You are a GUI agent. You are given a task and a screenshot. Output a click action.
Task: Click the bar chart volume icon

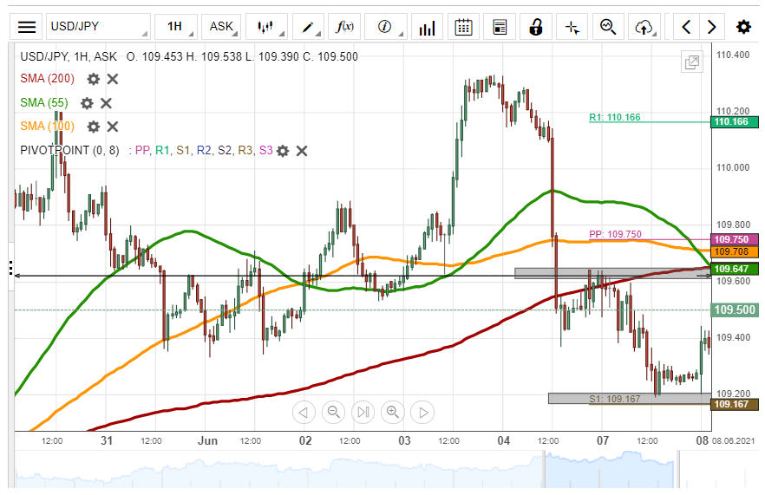tap(427, 27)
